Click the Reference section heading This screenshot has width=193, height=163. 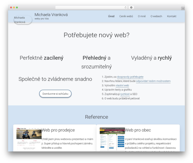point(96,117)
